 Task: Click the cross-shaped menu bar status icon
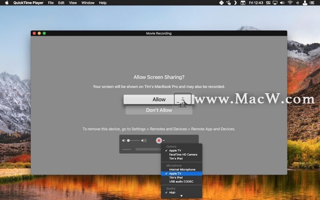pyautogui.click(x=222, y=3)
